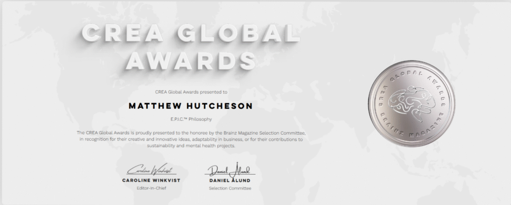Click the Daniel Ålund handwritten signature

230,170
